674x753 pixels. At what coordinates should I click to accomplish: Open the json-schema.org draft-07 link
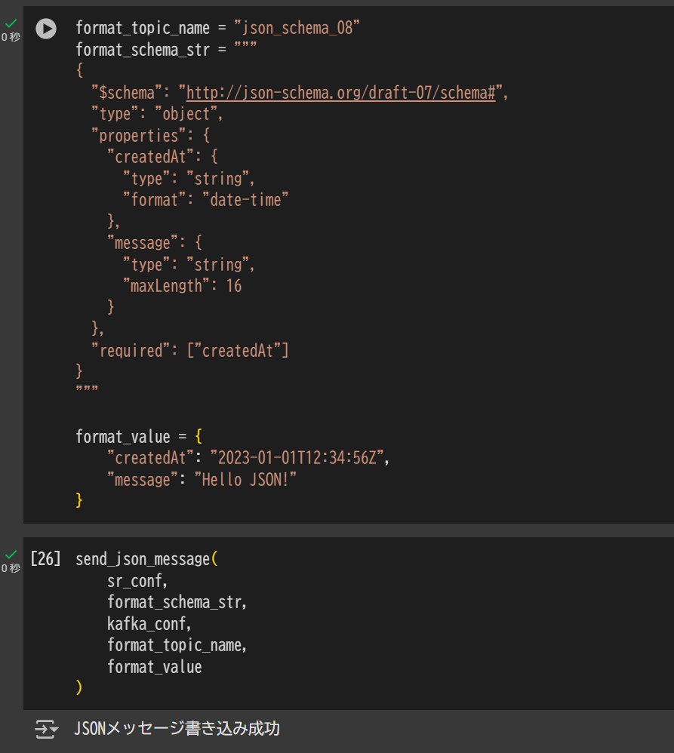(x=340, y=92)
